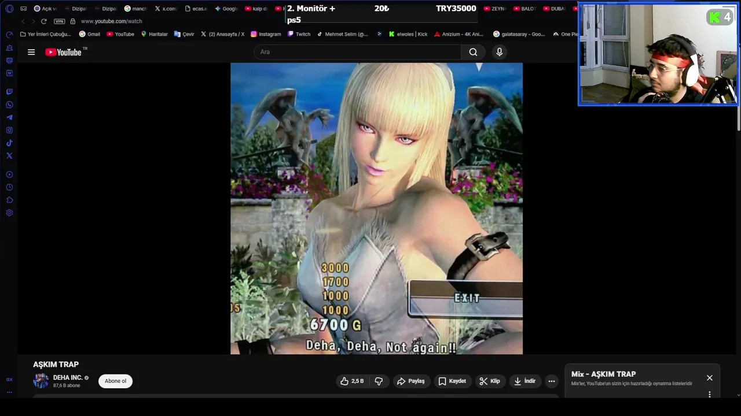Switch to the kalp YouTube tab

256,9
